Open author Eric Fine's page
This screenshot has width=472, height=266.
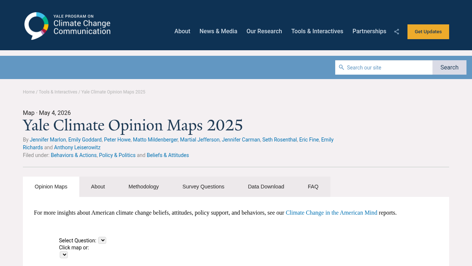click(309, 140)
